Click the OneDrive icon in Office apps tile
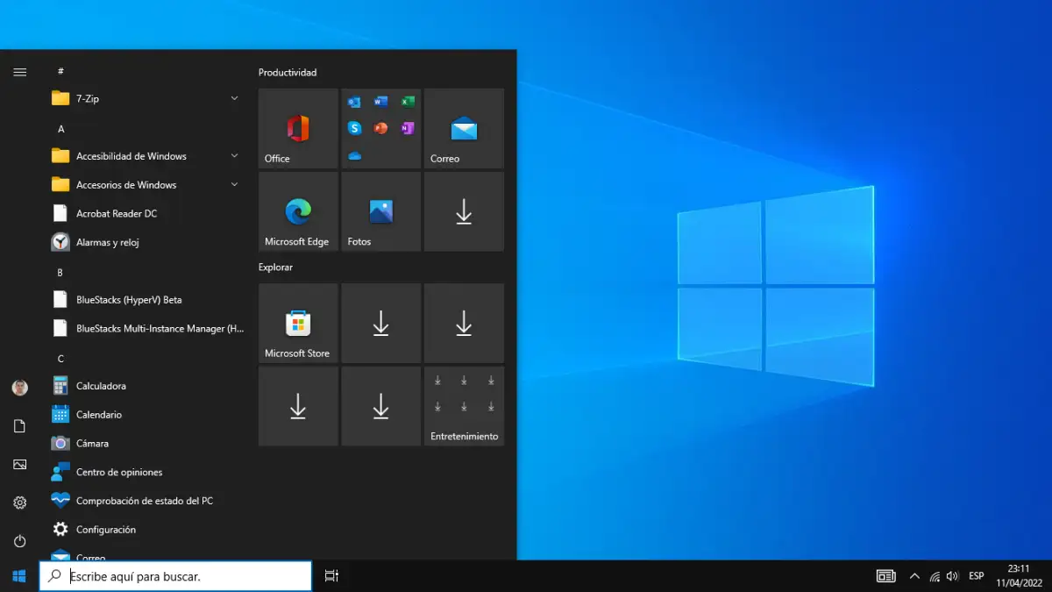This screenshot has height=592, width=1052. [354, 155]
